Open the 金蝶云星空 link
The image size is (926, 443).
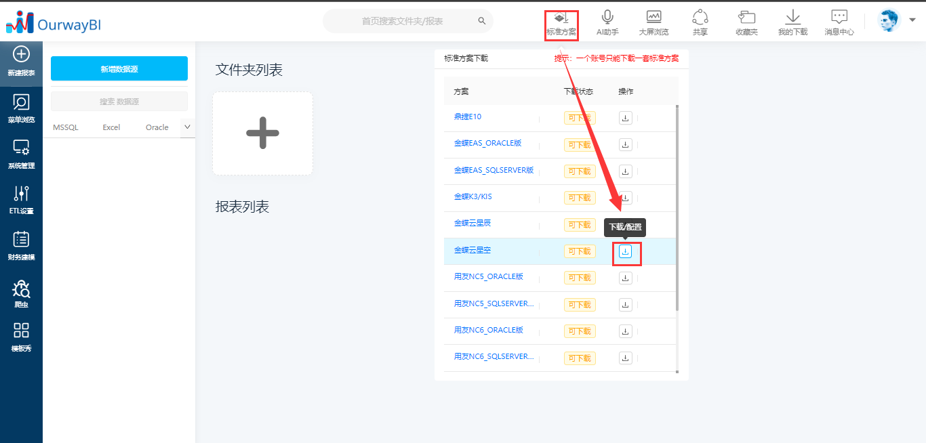[472, 250]
